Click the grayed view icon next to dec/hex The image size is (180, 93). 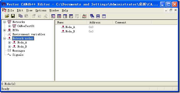77,16
